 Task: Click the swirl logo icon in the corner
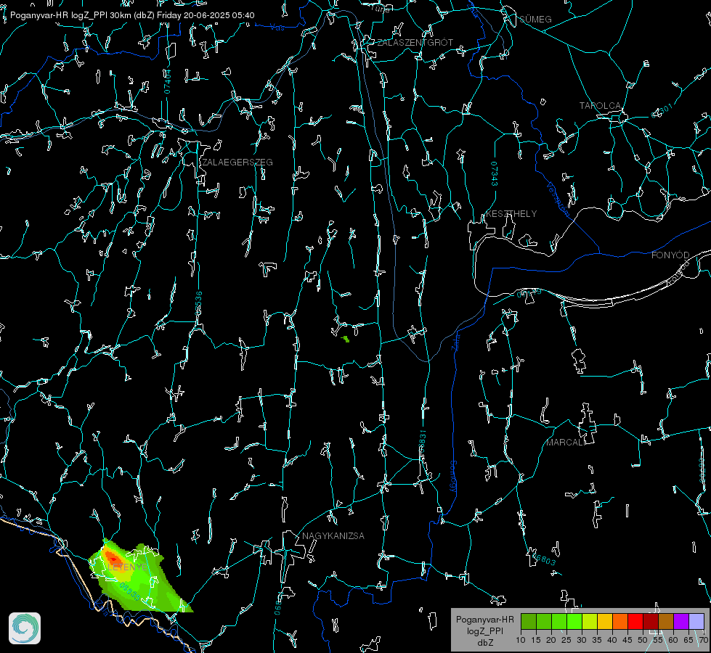[x=25, y=628]
